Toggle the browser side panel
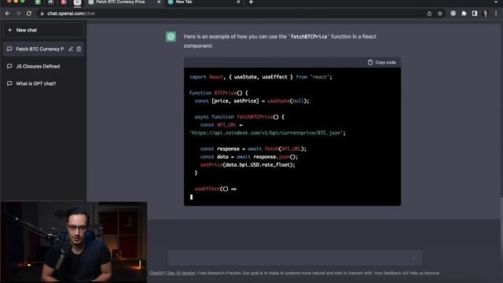This screenshot has height=283, width=503. point(475,13)
